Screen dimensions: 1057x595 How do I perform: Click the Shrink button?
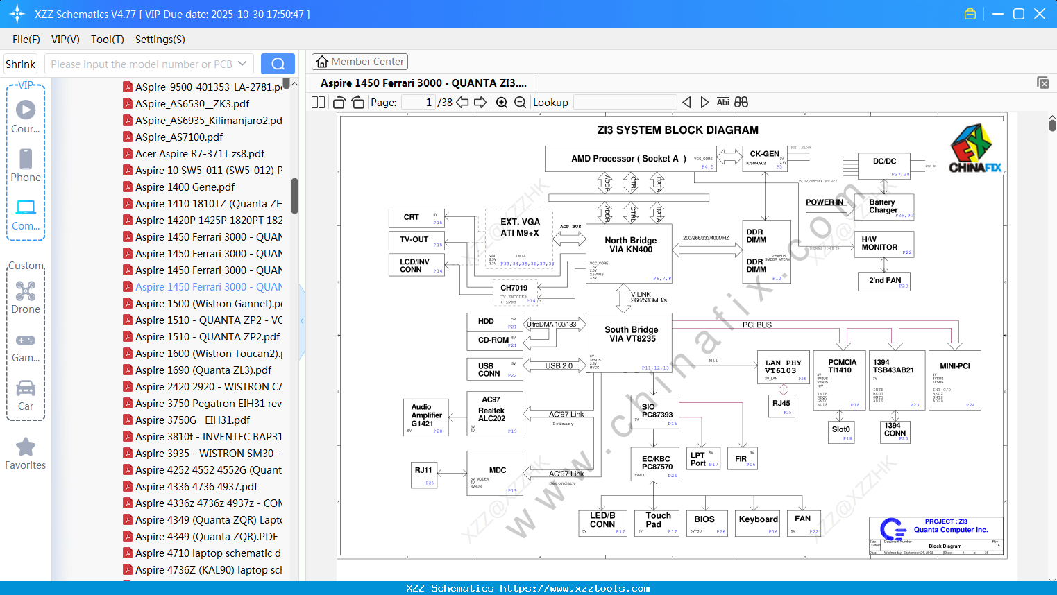(x=21, y=64)
